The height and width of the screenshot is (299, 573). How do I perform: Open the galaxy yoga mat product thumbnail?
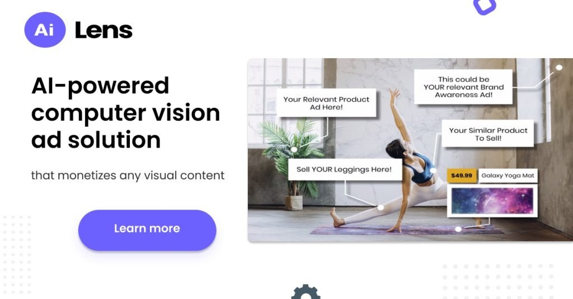click(x=492, y=201)
